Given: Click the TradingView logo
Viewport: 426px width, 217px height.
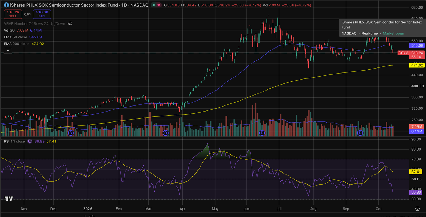Looking at the screenshot, I should point(9,199).
